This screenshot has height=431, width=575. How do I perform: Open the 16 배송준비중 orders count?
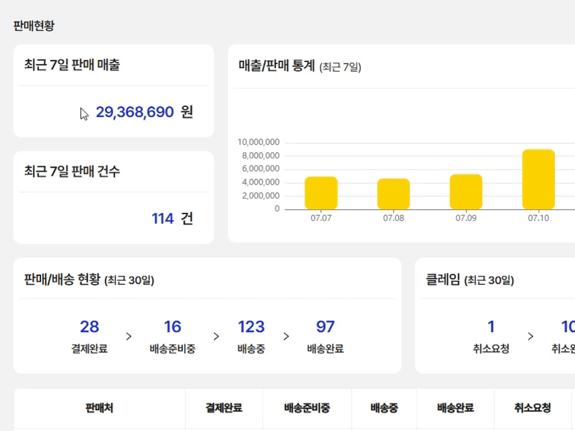point(172,327)
